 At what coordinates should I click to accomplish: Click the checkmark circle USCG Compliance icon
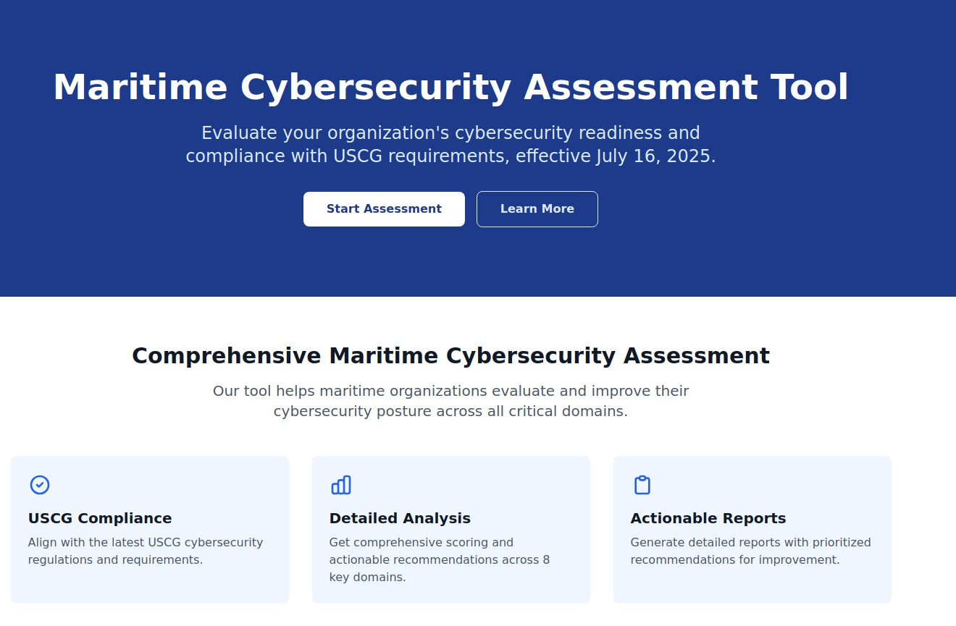tap(40, 485)
